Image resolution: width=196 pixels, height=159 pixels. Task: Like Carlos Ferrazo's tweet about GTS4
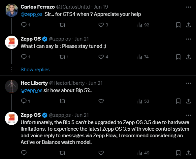pos(101,25)
